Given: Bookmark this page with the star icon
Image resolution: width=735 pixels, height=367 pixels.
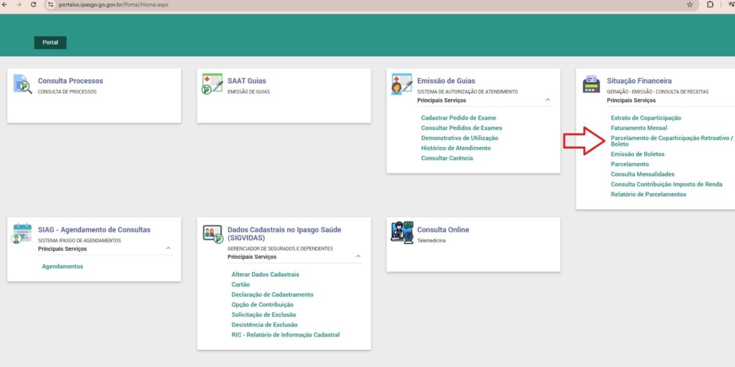Looking at the screenshot, I should (x=690, y=4).
